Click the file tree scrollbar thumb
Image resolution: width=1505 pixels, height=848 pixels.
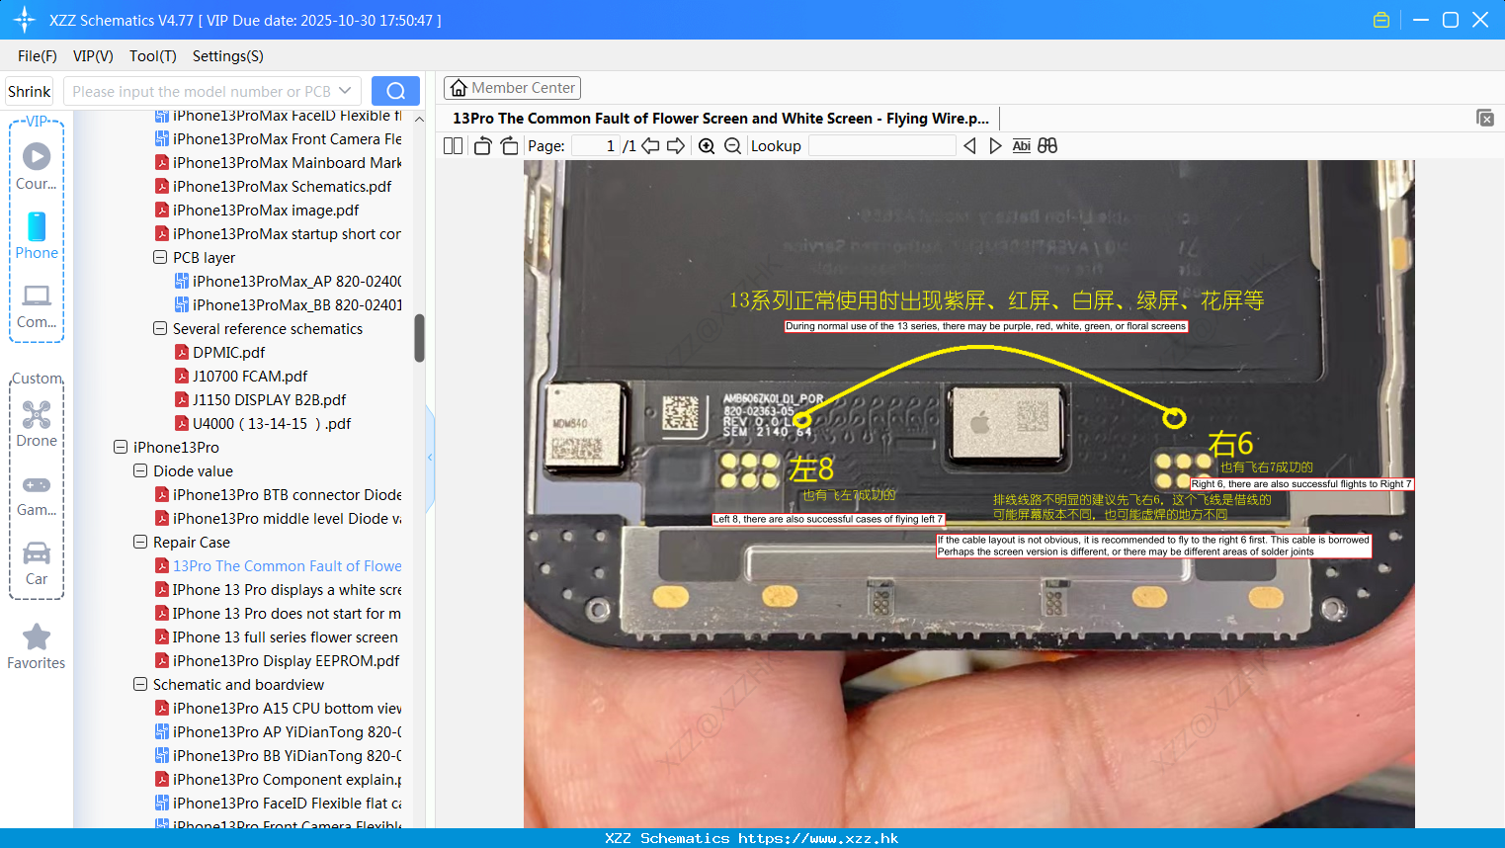pyautogui.click(x=419, y=338)
